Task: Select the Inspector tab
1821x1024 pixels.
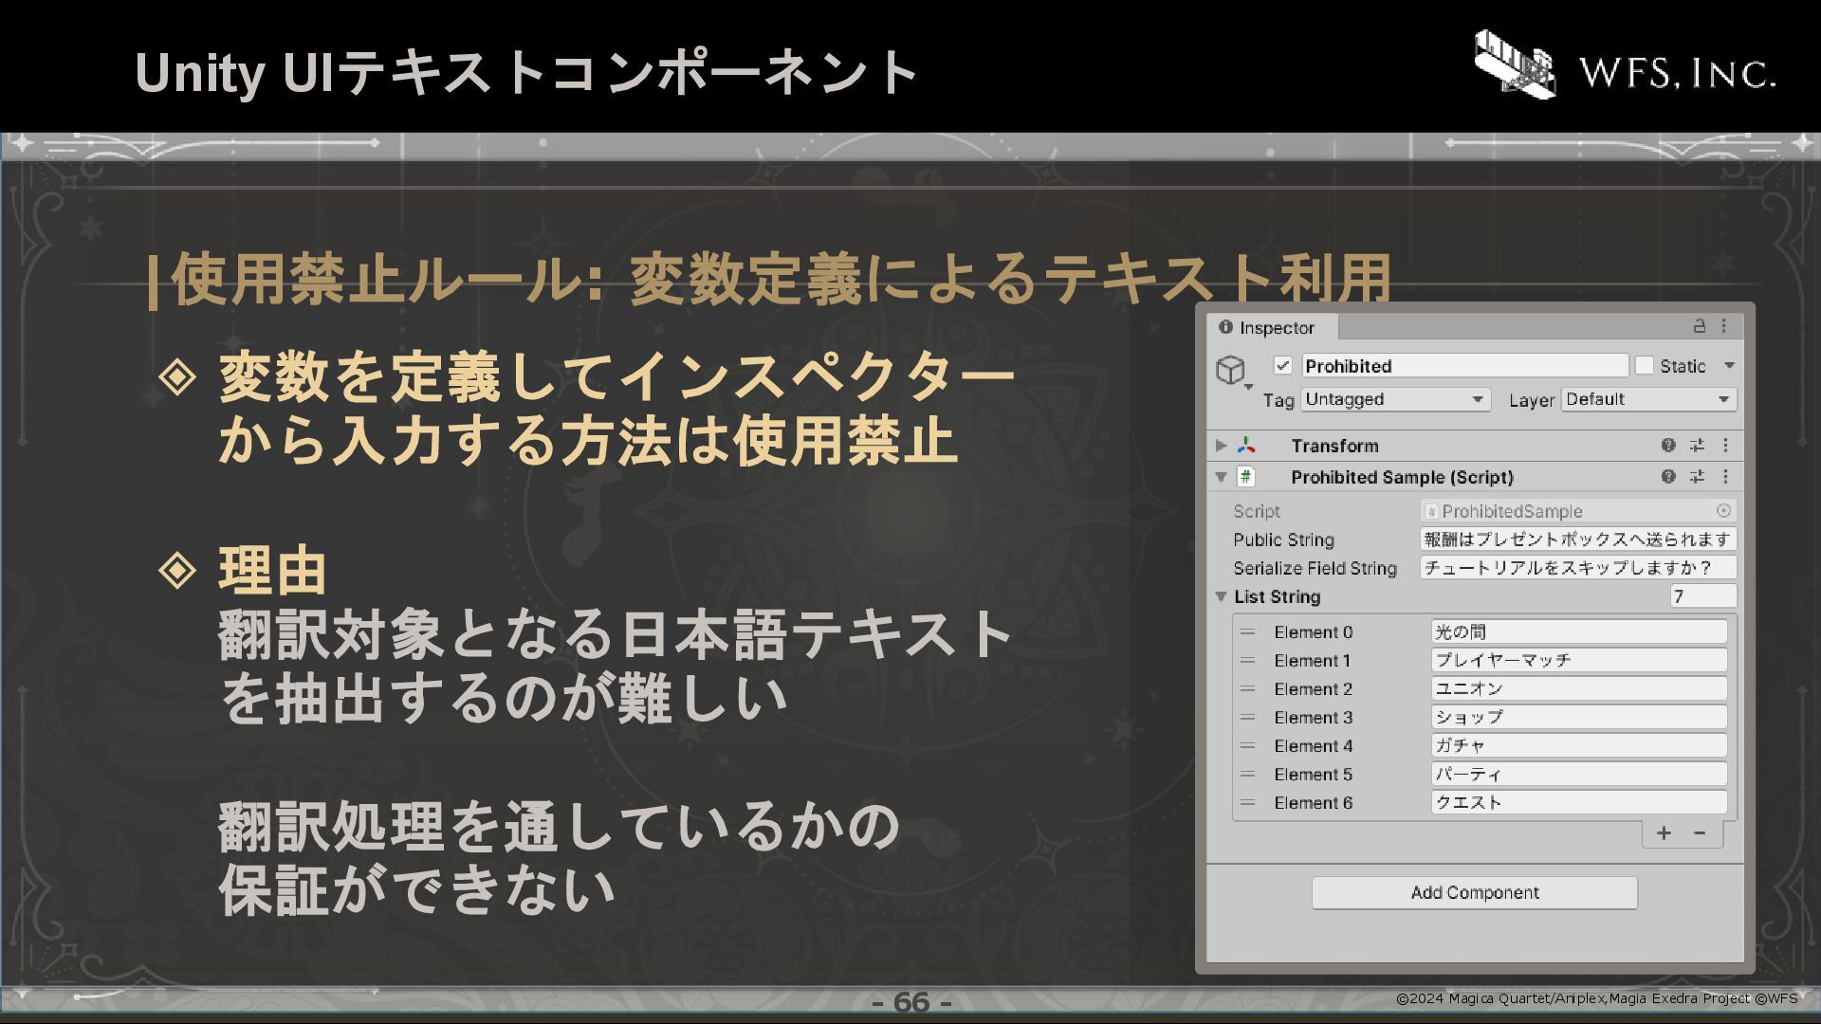Action: (x=1272, y=327)
